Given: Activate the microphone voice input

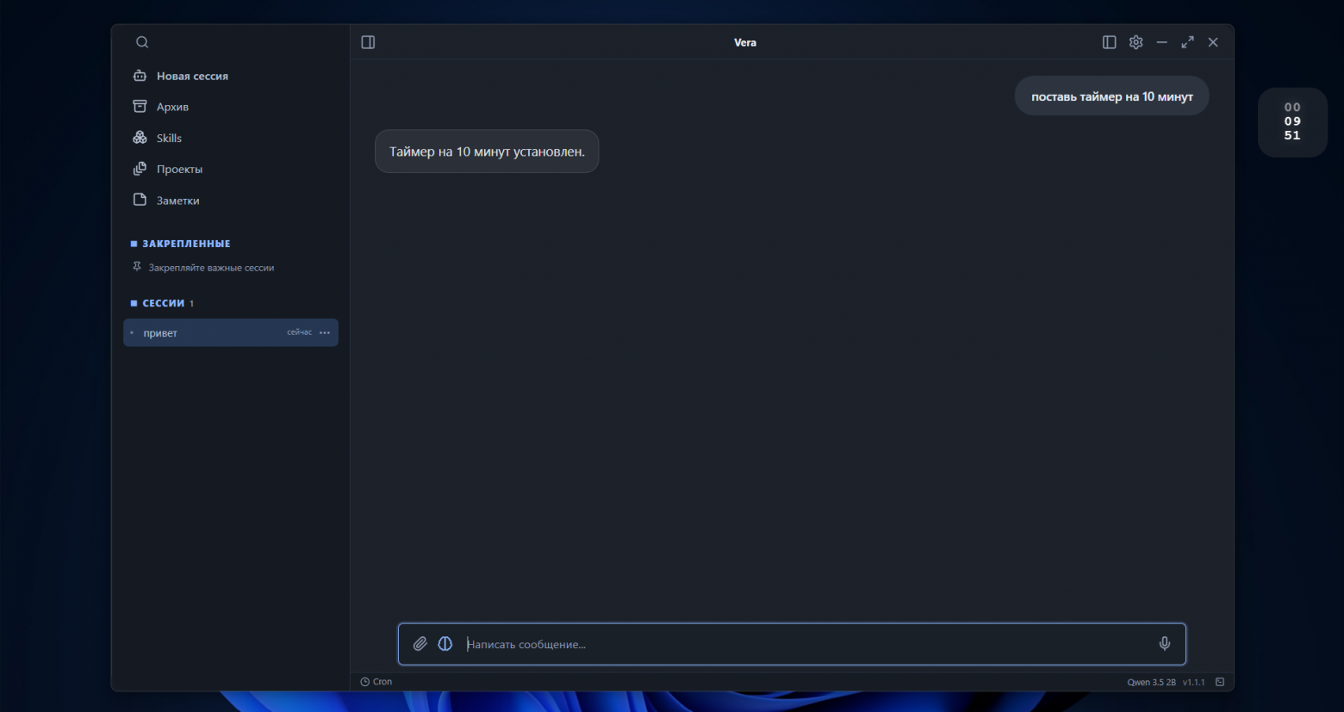Looking at the screenshot, I should pos(1165,644).
